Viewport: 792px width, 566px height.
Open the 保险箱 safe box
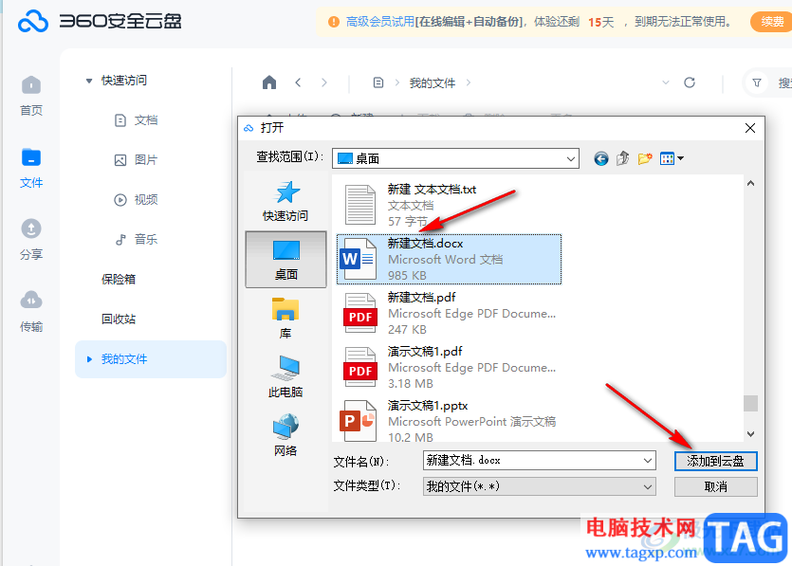tap(119, 280)
